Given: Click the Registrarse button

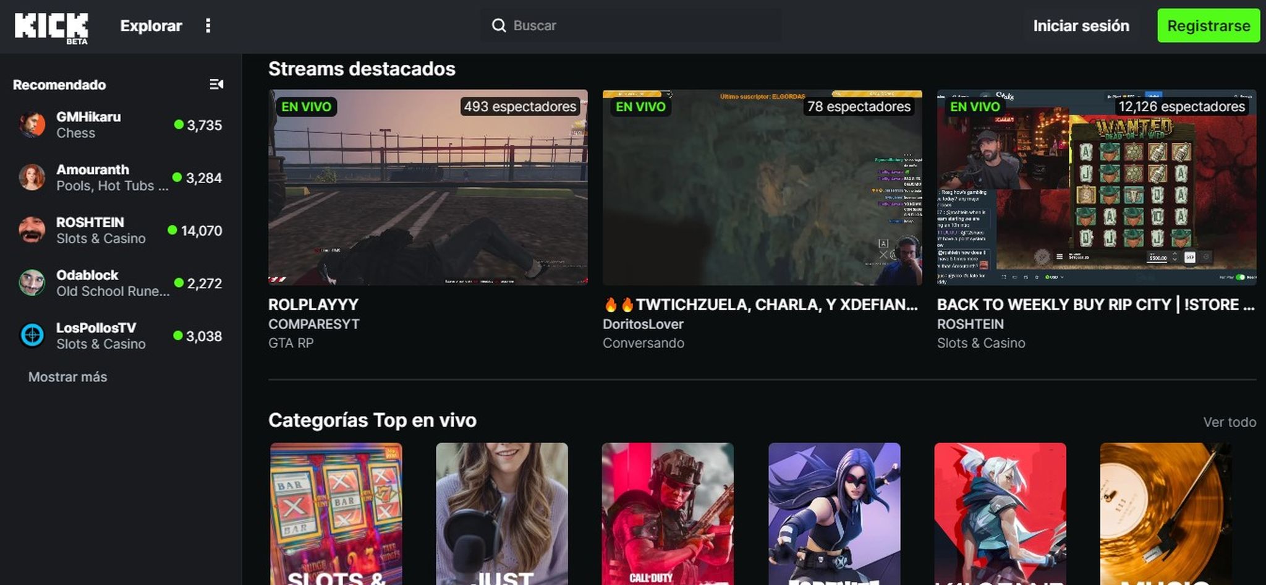Looking at the screenshot, I should (x=1208, y=25).
